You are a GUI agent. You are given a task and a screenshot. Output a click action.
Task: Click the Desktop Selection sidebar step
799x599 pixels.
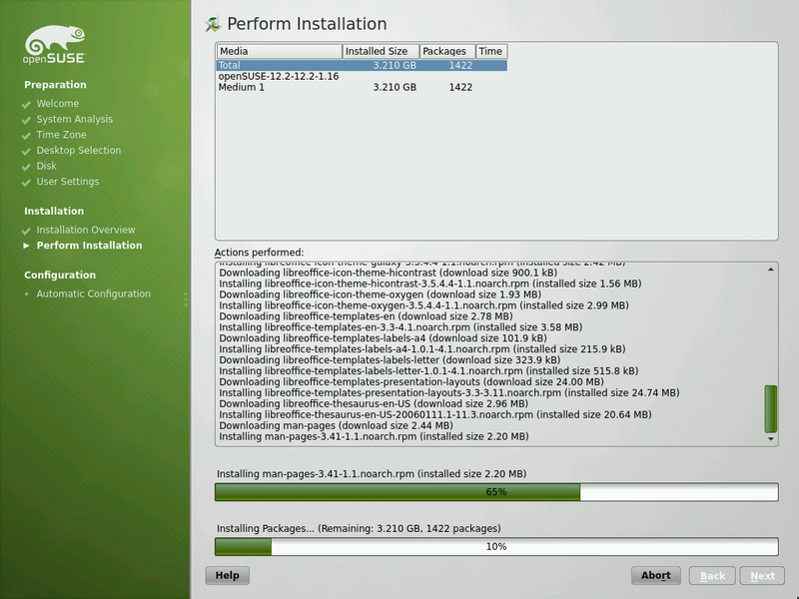(x=79, y=151)
